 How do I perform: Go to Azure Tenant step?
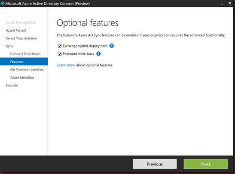pyautogui.click(x=16, y=30)
